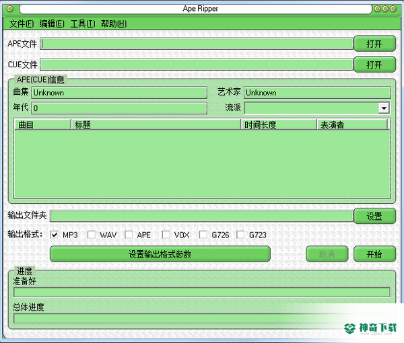Click the first round button in title bar right
The image size is (404, 343).
point(377,9)
